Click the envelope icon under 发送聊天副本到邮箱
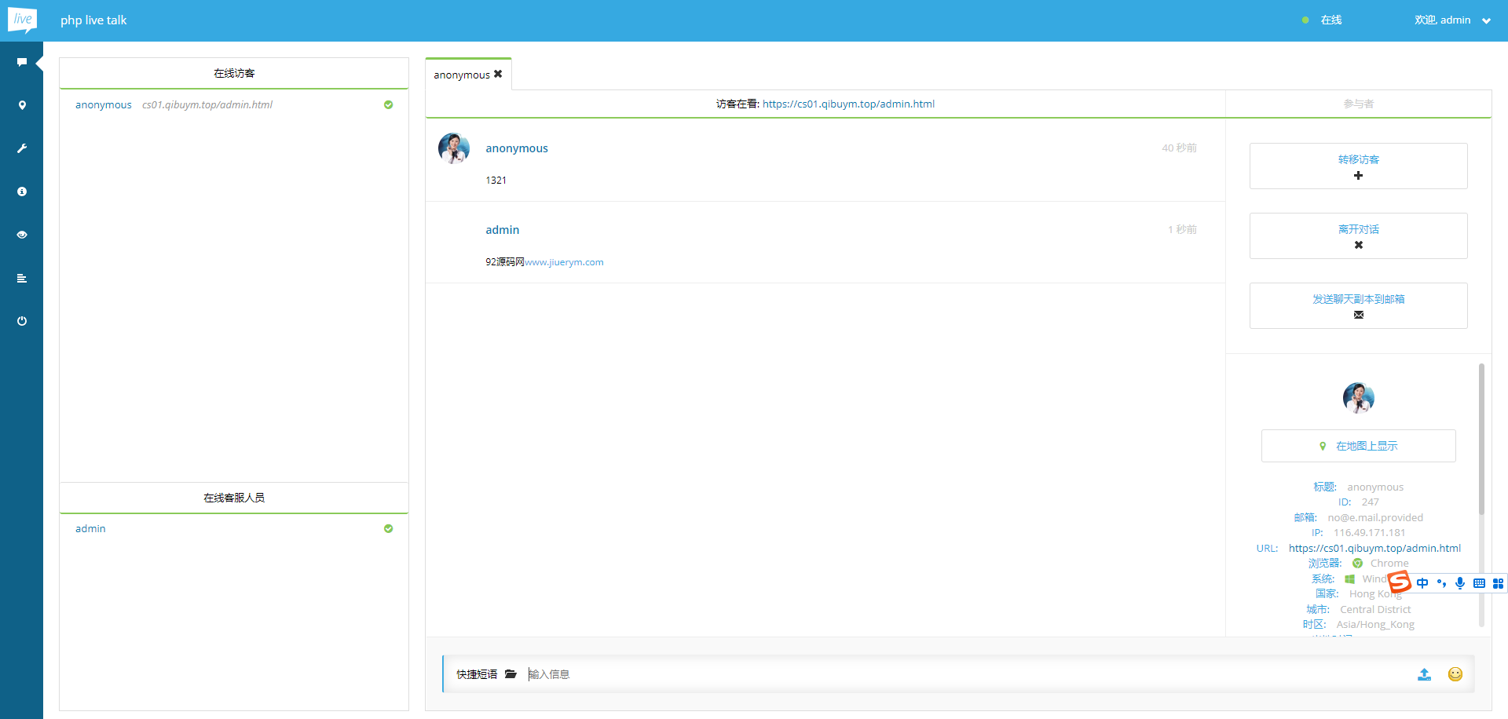1508x719 pixels. coord(1358,315)
